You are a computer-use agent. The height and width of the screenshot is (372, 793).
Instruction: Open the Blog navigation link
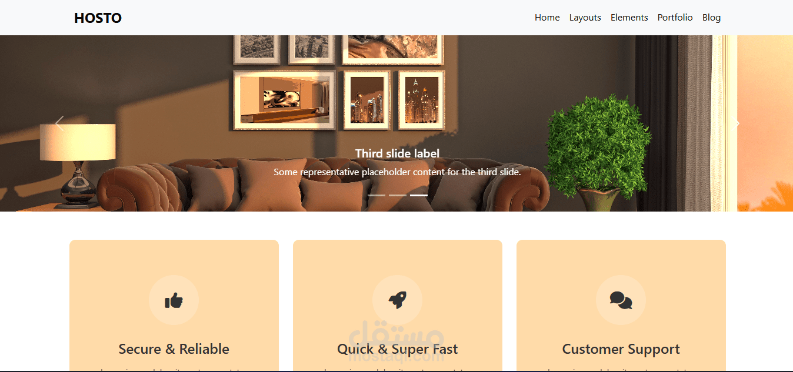711,18
